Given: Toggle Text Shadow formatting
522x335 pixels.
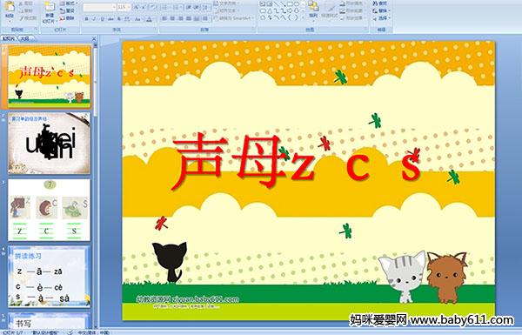Looking at the screenshot, I should [119, 19].
